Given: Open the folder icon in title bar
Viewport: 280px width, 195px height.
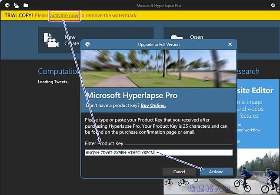Looking at the screenshot, I should (x=26, y=5).
